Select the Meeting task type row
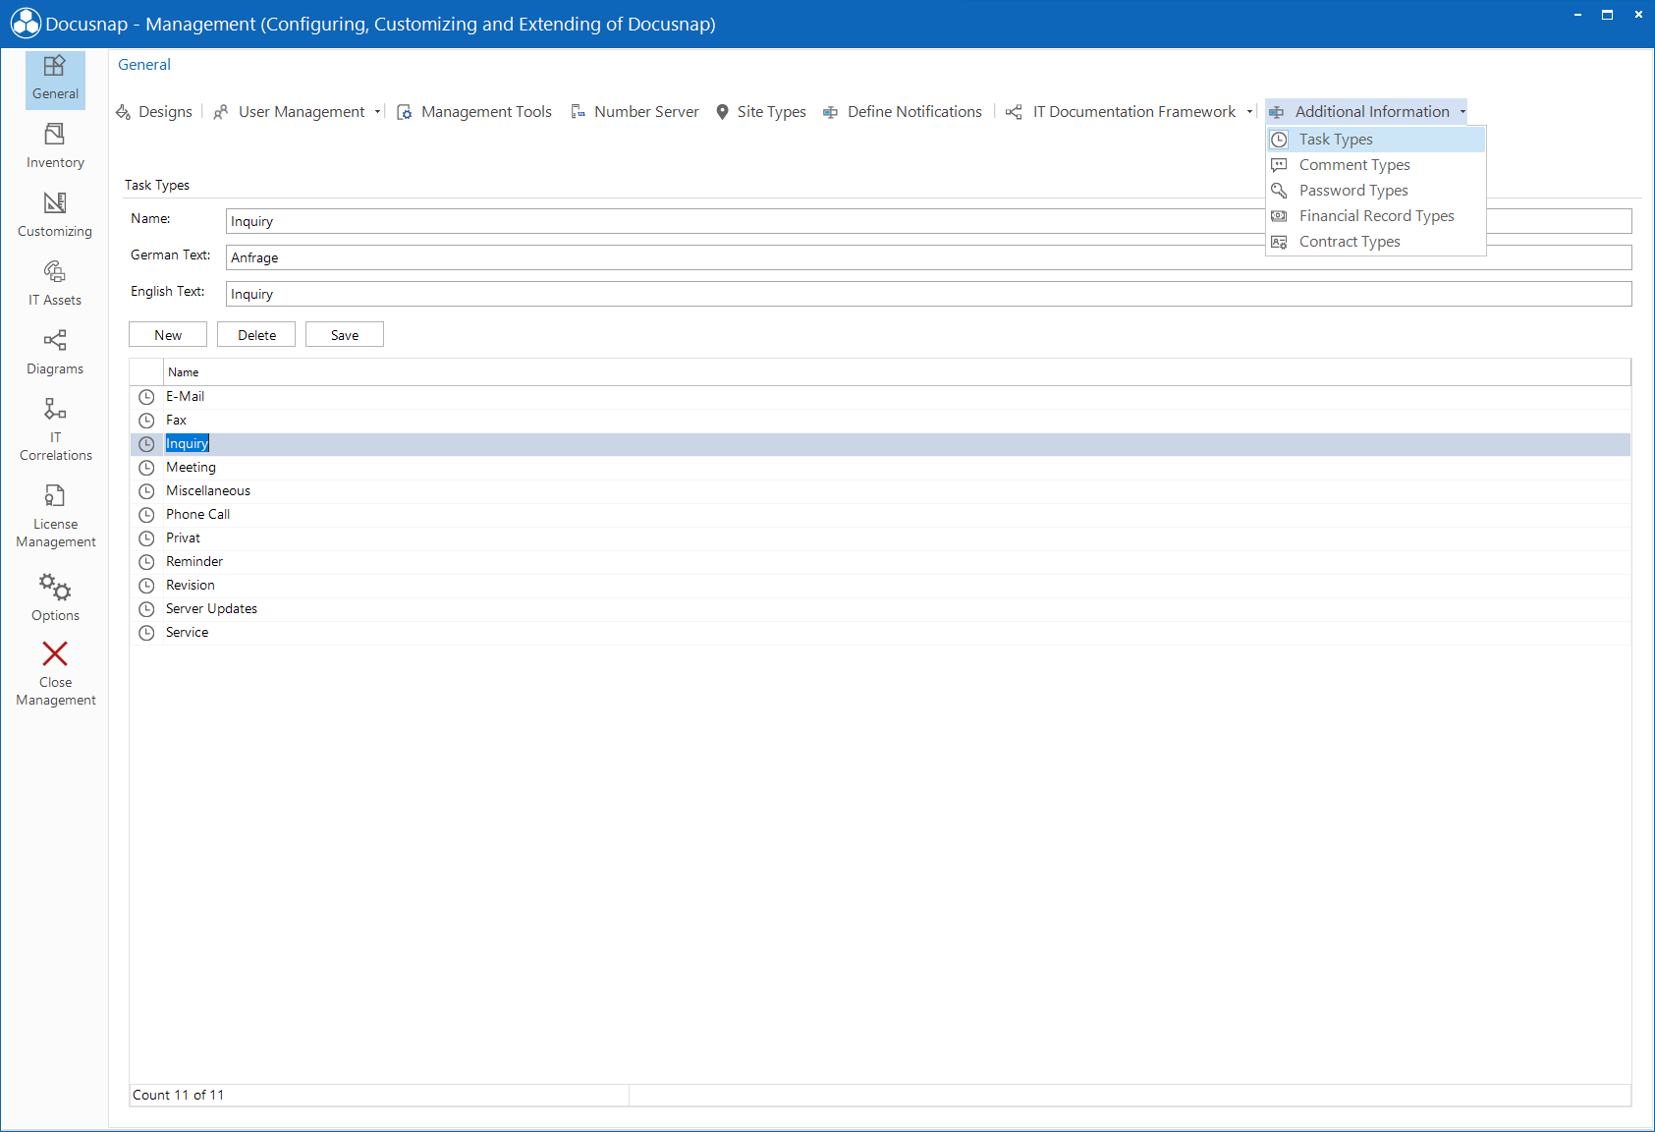Viewport: 1655px width, 1132px height. coord(880,468)
